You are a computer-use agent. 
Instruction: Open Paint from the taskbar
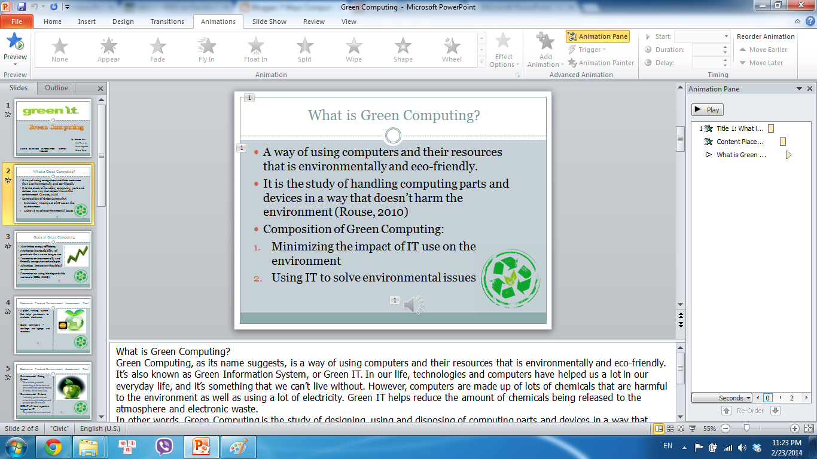[238, 446]
